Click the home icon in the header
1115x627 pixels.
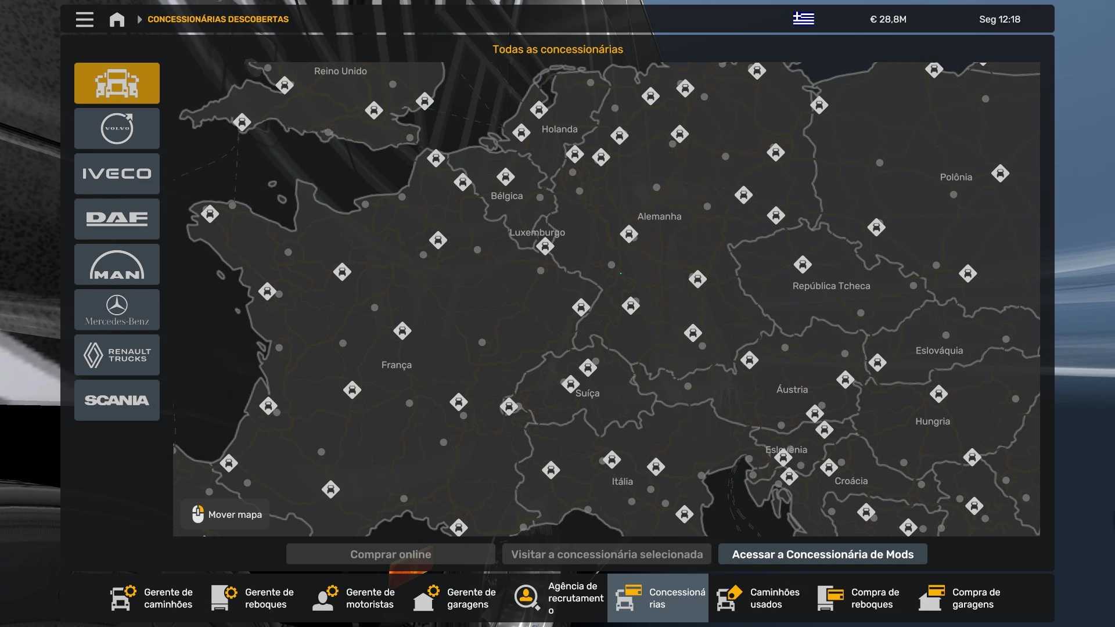(x=117, y=19)
